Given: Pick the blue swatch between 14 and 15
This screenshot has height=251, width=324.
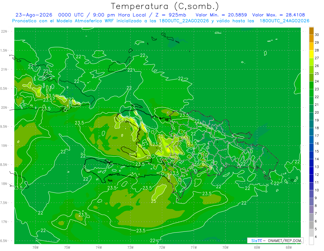Looking at the screenshot, I should [311, 155].
